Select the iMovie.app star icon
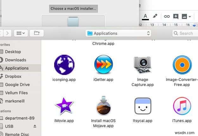198x136 pixels. [x=64, y=106]
